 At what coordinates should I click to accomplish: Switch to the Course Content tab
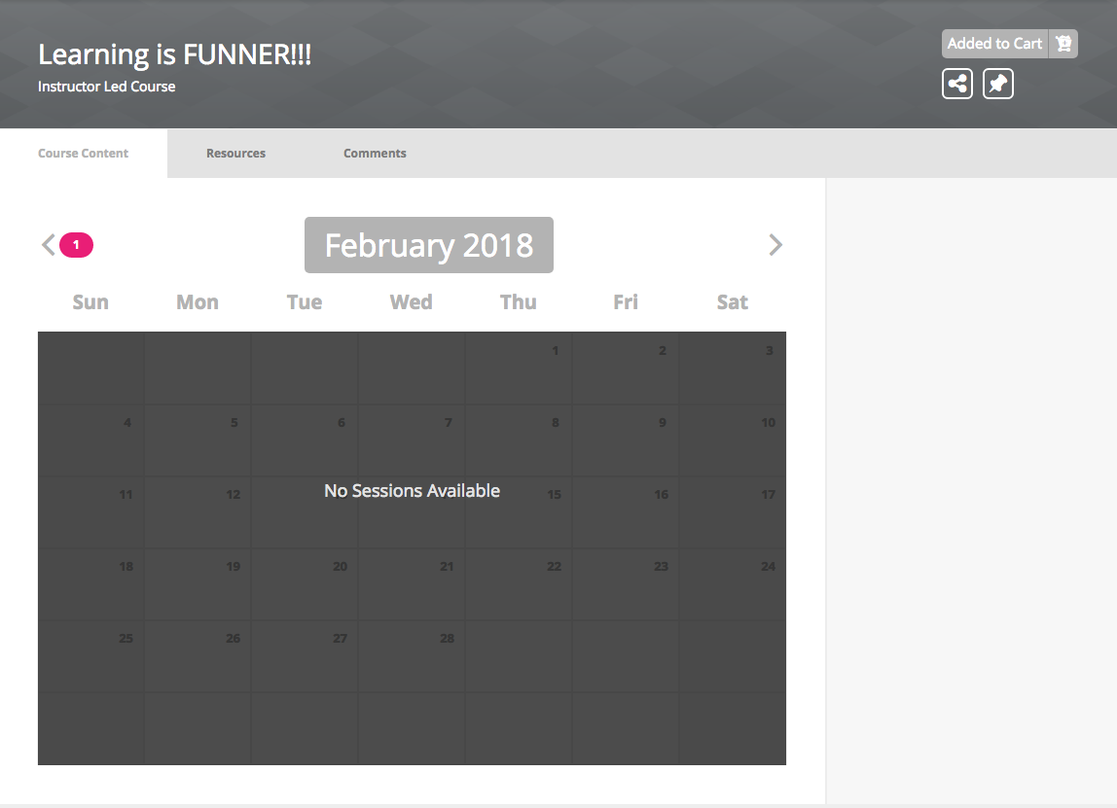84,153
